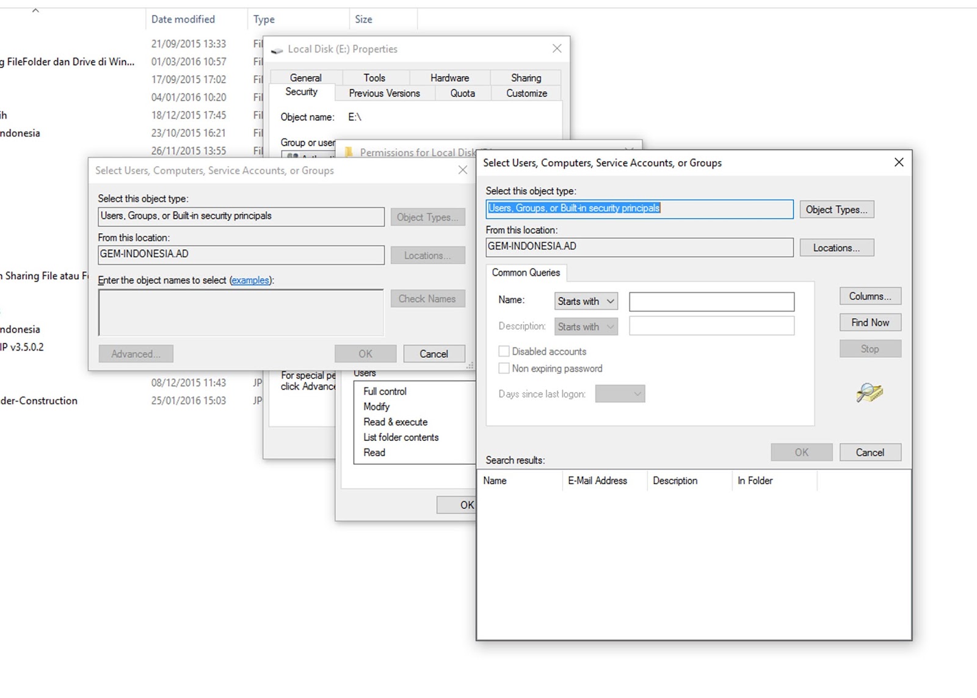Expand the Starts with dropdown beside Description
This screenshot has height=698, width=977.
(584, 326)
